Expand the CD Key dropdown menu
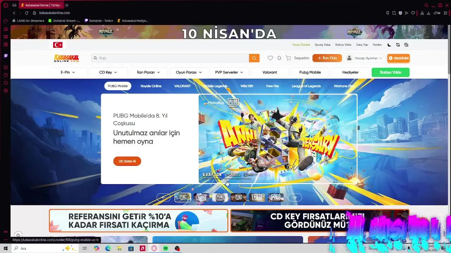 point(108,72)
